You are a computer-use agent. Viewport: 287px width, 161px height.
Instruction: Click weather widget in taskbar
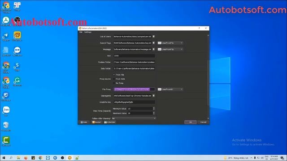[236, 158]
